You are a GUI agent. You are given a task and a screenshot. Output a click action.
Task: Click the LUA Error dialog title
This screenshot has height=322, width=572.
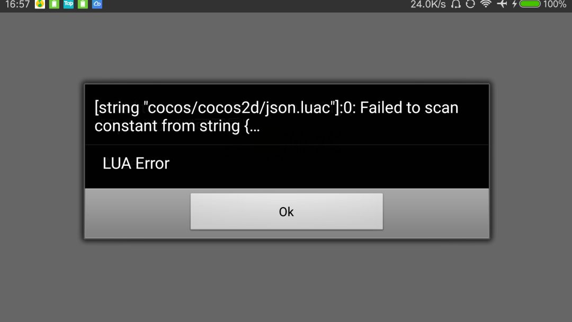[x=136, y=163]
